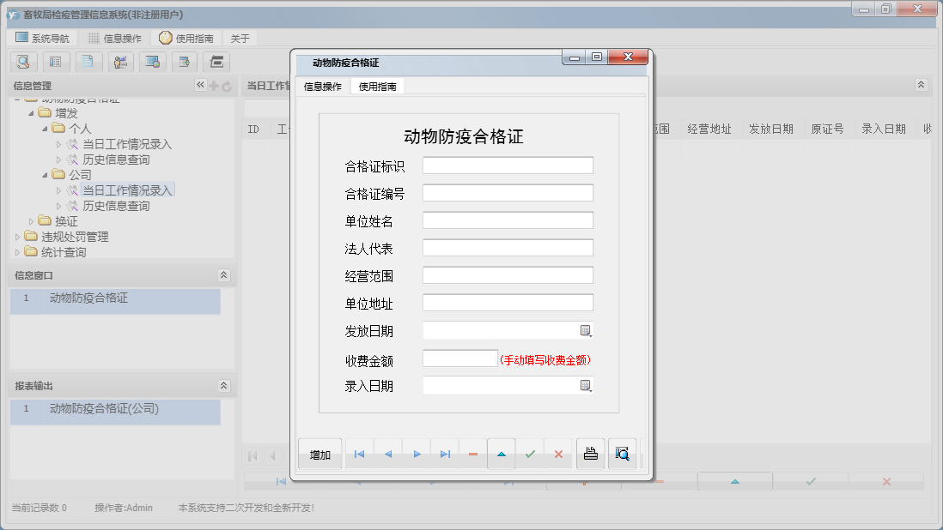Click the green checkmark to confirm the record

531,454
